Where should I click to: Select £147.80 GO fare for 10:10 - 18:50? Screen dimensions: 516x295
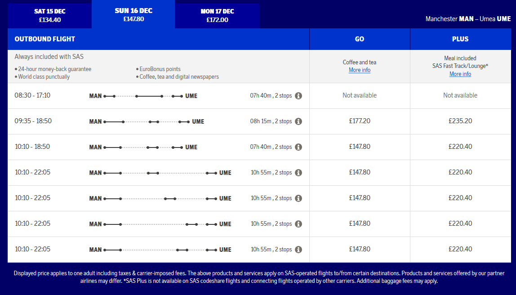360,147
